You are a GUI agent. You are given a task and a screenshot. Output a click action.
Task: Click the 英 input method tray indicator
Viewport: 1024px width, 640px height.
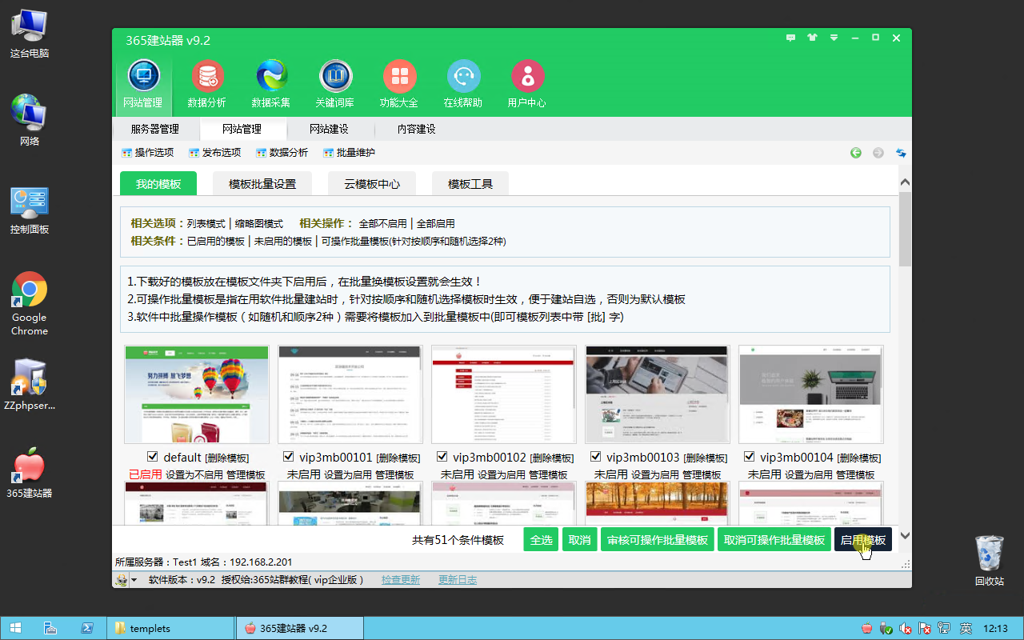coord(966,628)
